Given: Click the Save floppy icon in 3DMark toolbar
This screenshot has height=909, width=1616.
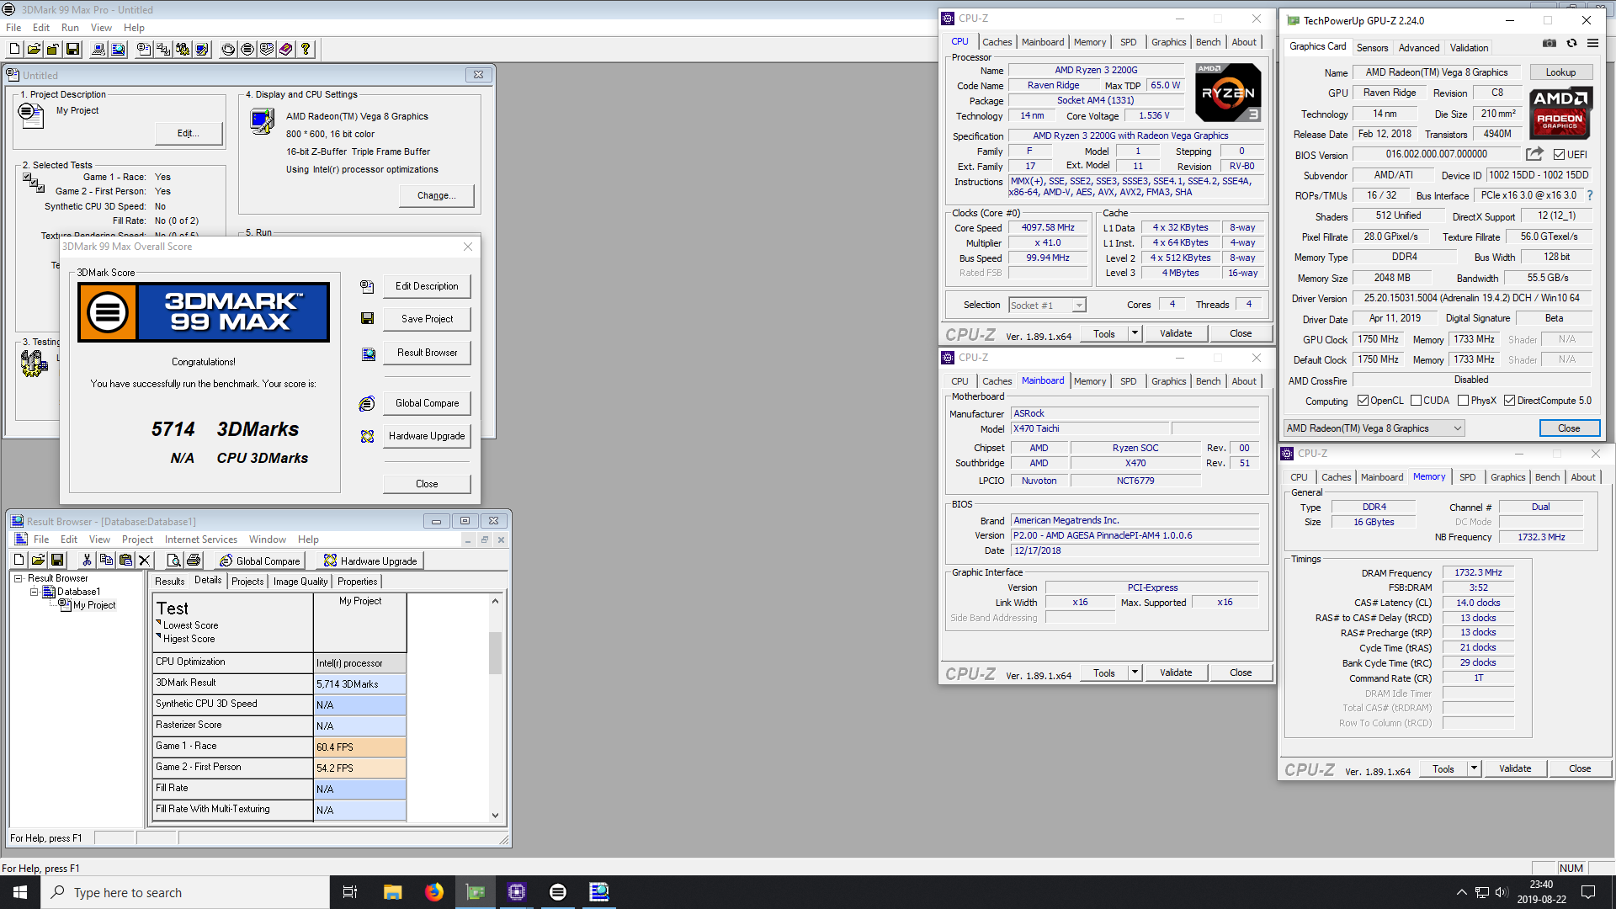Looking at the screenshot, I should [72, 50].
